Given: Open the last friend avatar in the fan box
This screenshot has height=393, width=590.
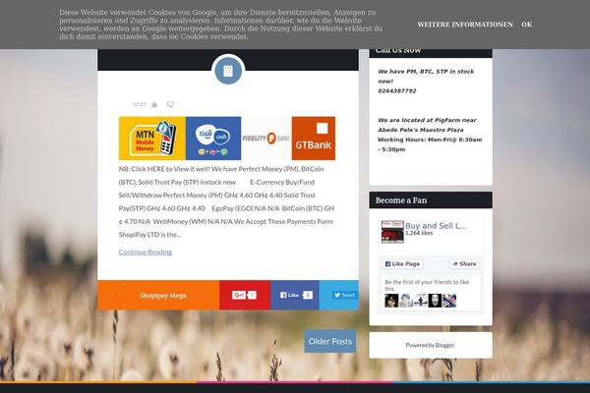Looking at the screenshot, I should coord(449,301).
